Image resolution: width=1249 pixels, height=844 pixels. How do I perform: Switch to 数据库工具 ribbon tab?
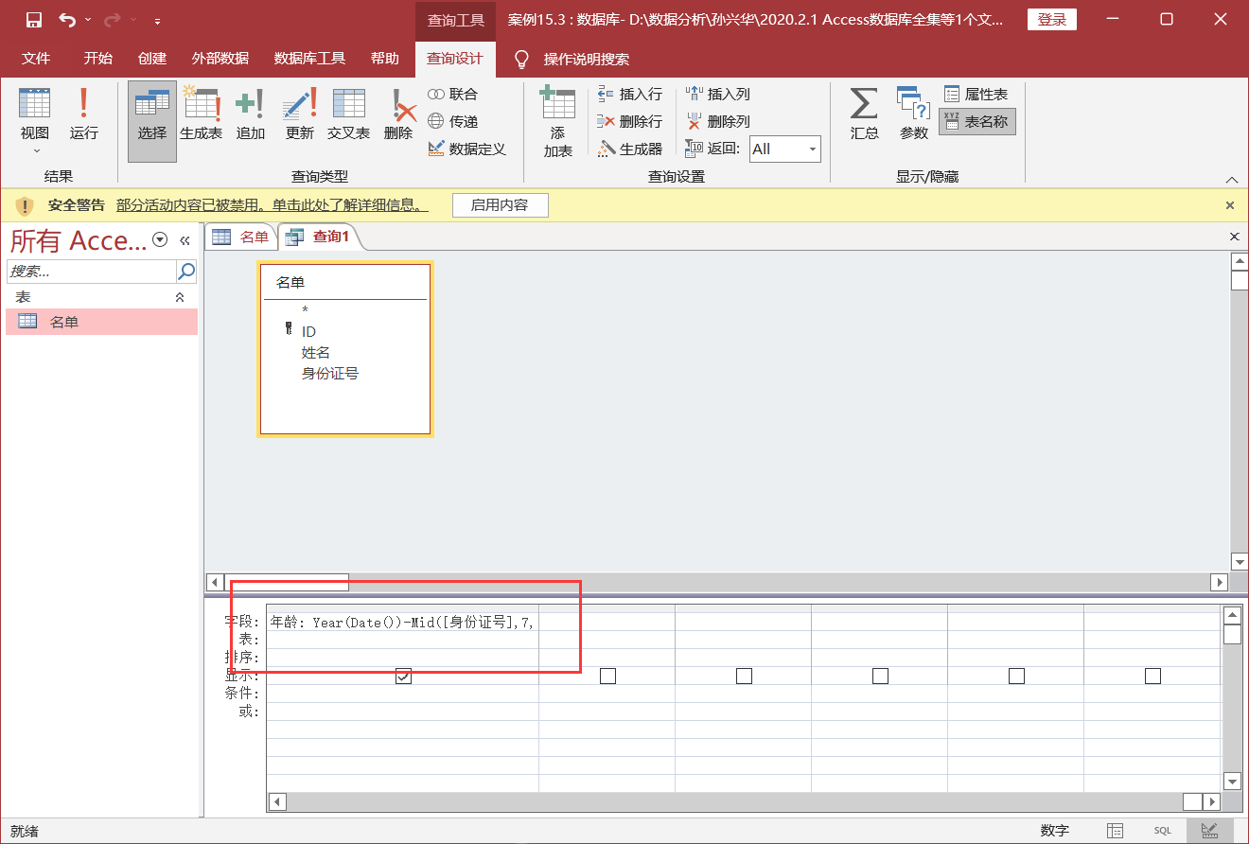click(310, 59)
